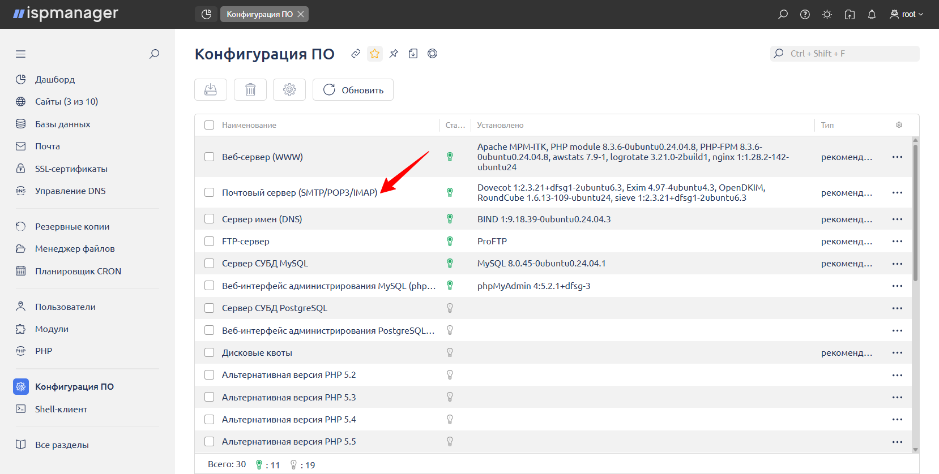Select the FTP-сервер row checkbox
The width and height of the screenshot is (939, 474).
click(x=210, y=242)
